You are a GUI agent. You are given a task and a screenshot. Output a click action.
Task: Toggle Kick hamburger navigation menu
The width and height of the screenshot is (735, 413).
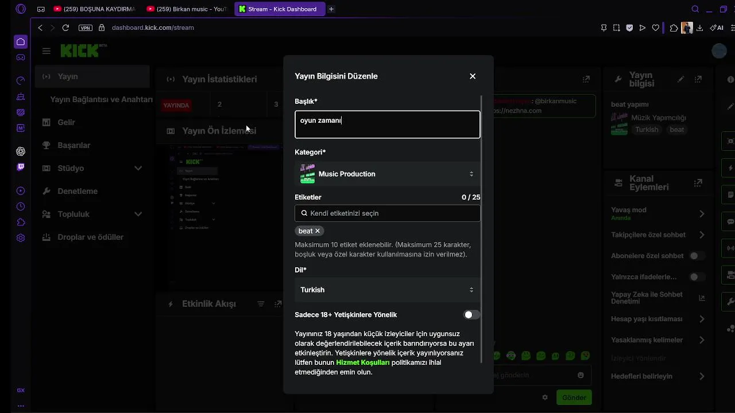coord(47,51)
